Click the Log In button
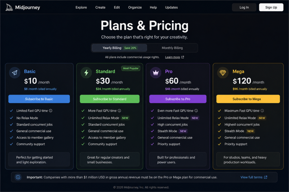289x192 pixels. pos(244,7)
